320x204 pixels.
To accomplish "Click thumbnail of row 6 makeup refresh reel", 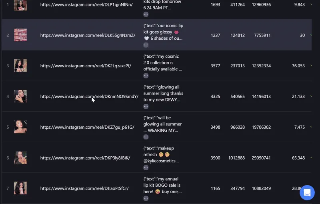I will (x=20, y=158).
